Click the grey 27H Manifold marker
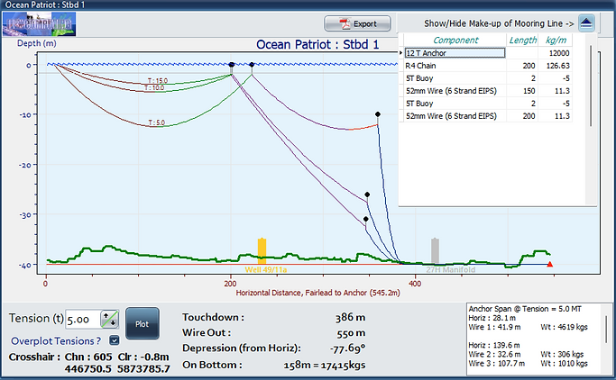Viewport: 616px width, 380px height. click(435, 250)
